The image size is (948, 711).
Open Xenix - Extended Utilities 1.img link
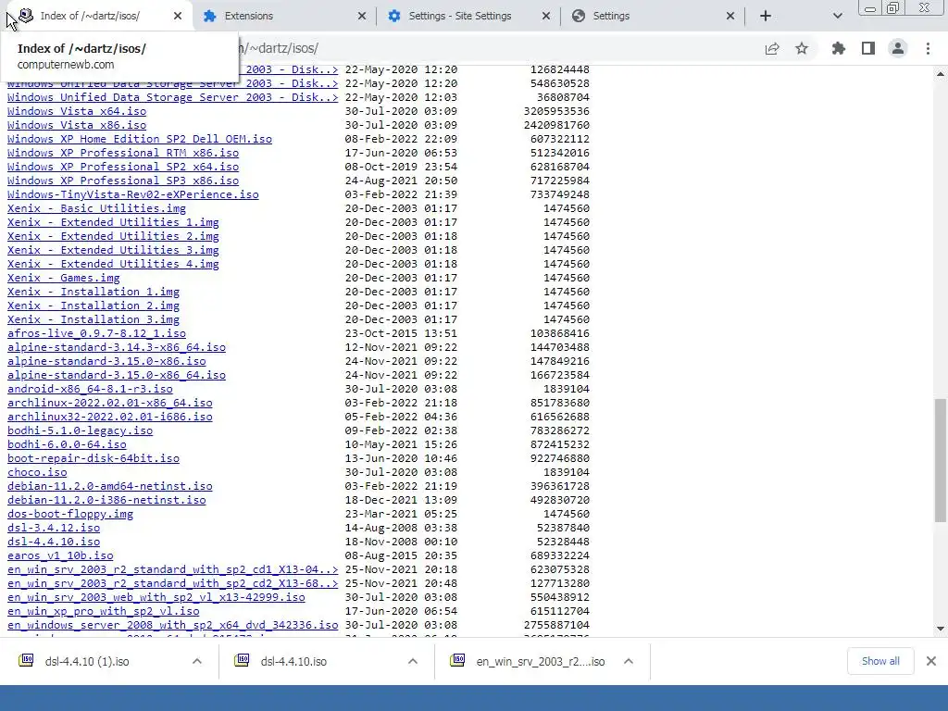113,222
